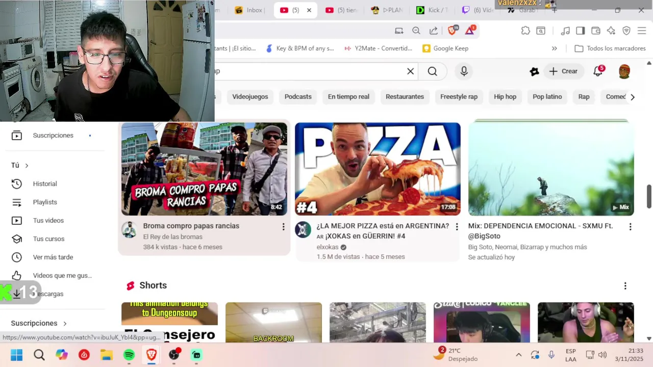Click the share page icon in address bar
Screen dimensions: 653x367
(434, 31)
